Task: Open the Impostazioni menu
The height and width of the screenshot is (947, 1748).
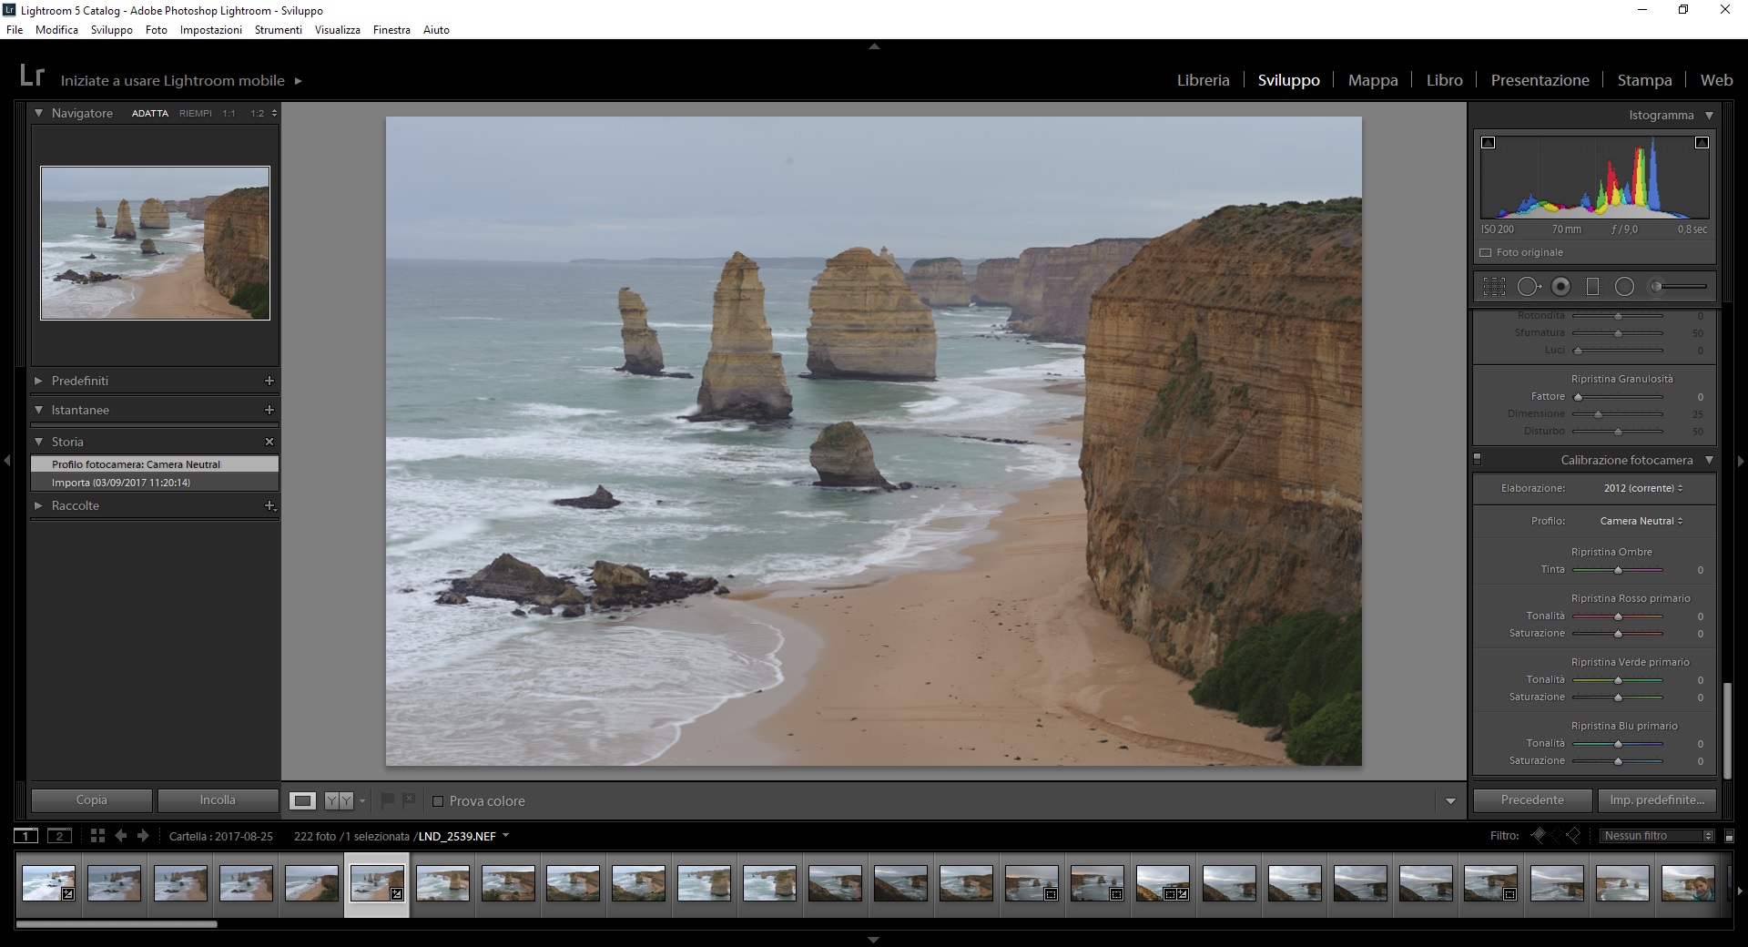Action: click(x=210, y=30)
